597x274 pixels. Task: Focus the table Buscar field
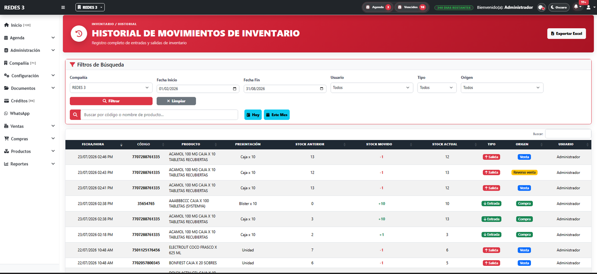point(568,134)
